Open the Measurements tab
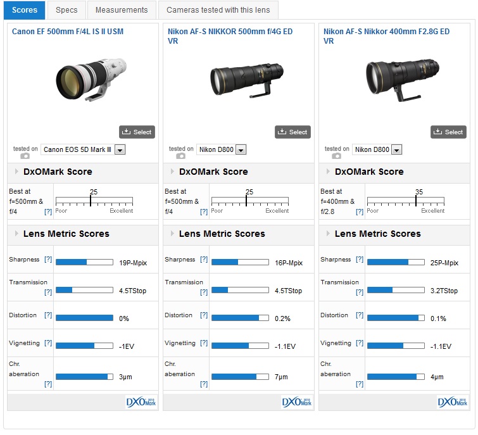 click(121, 10)
